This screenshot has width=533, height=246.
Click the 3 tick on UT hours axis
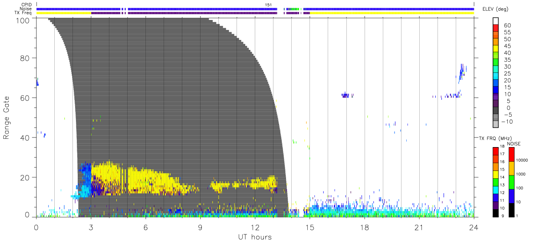[x=91, y=227]
